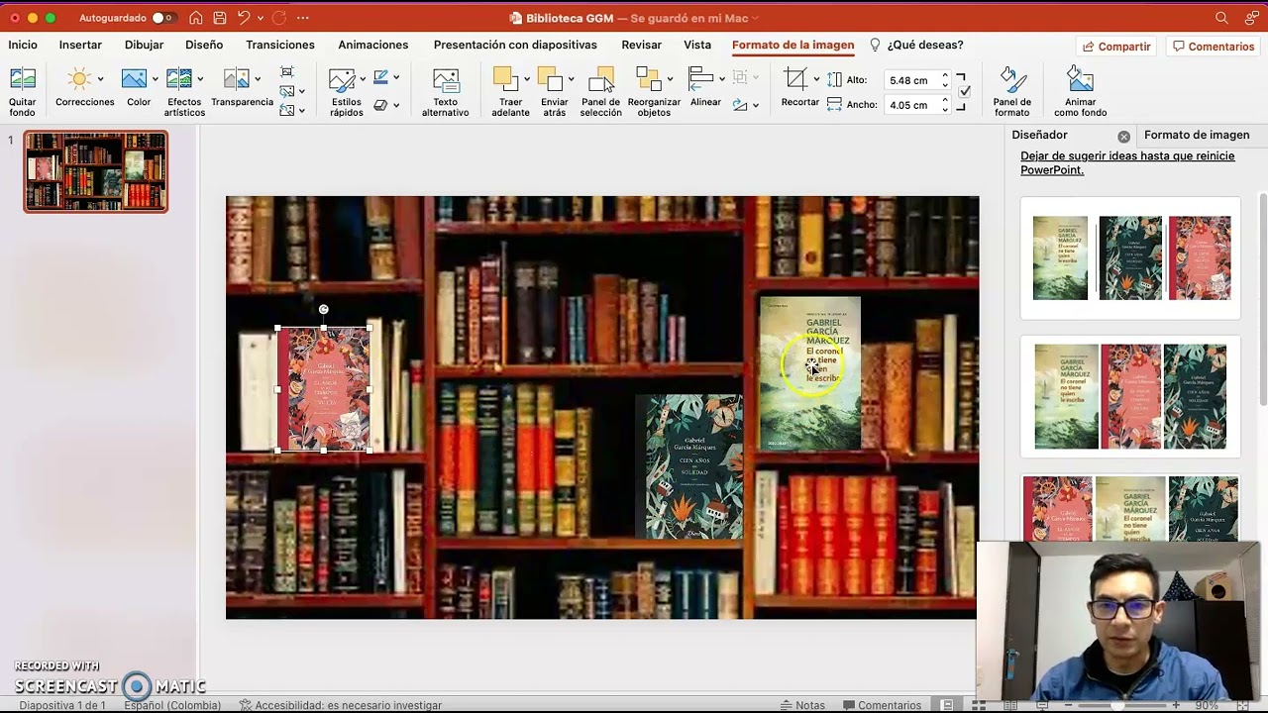Close the Diseñador pane tab

point(1123,137)
